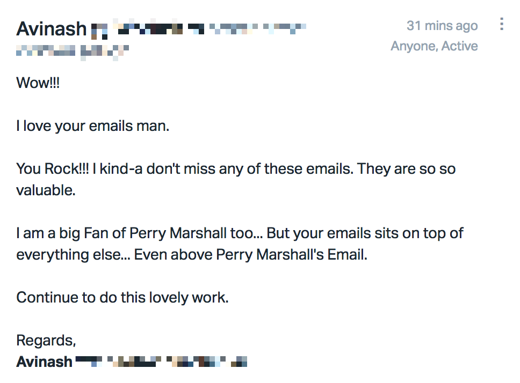
Task: Click the "everything else..." text
Action: click(73, 255)
